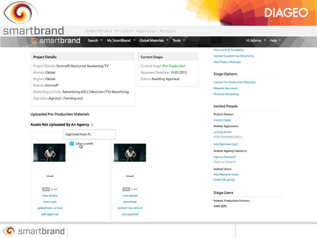Click Add/Remove Users under Invited Approvers
The width and height of the screenshot is (317, 238).
(226, 144)
